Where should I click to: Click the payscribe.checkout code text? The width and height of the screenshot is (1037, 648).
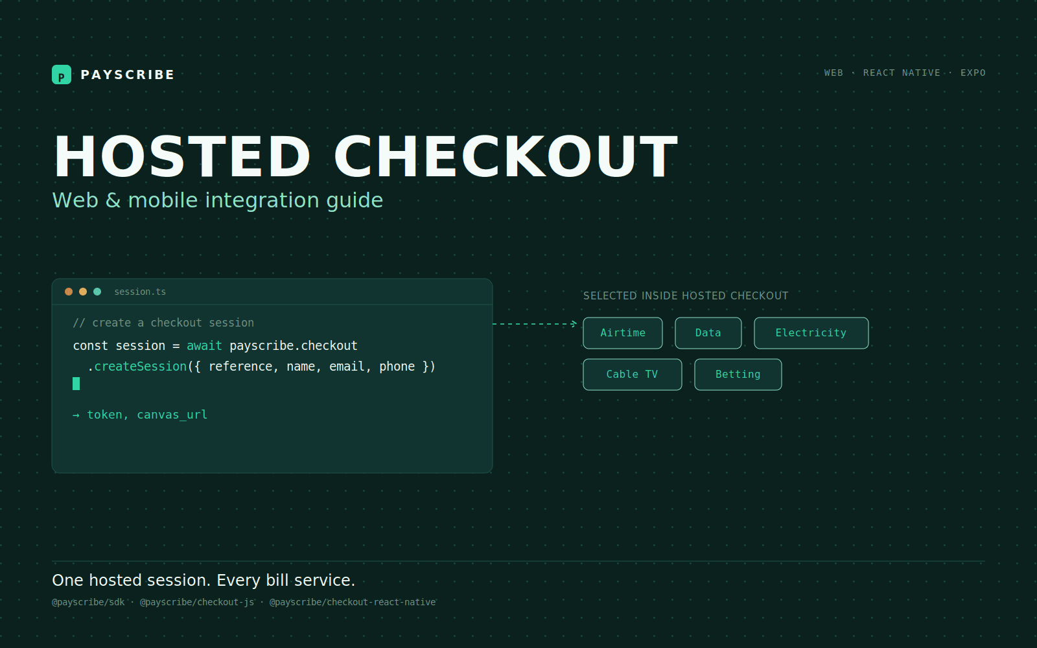point(294,345)
